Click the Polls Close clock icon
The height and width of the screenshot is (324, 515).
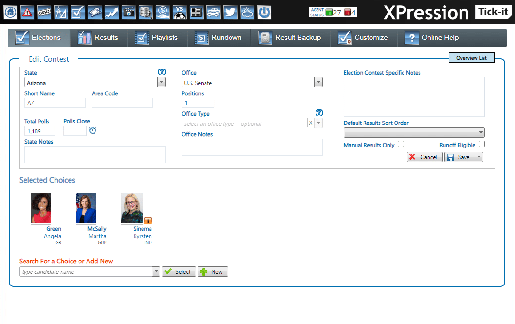click(x=93, y=131)
